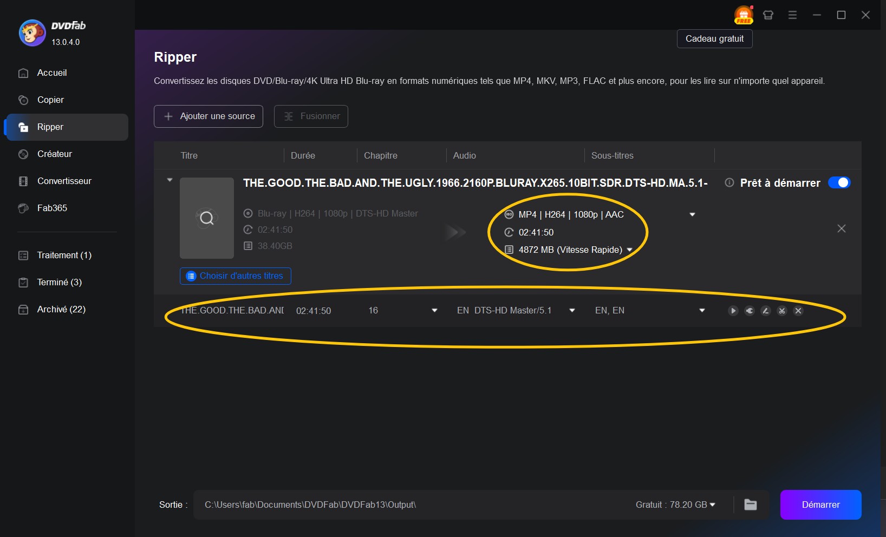
Task: Click the Terminé clipboard icon
Action: [x=23, y=283]
